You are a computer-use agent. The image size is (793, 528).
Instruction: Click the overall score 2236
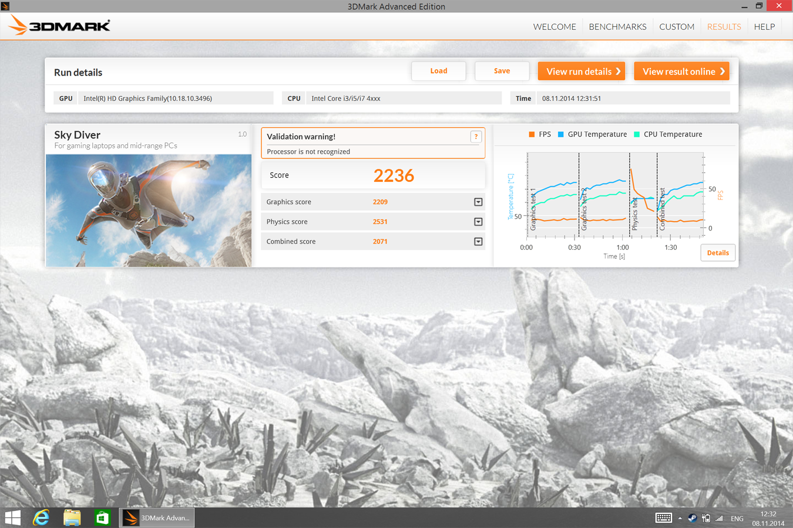[x=394, y=175]
